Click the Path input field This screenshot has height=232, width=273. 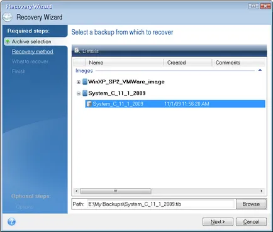[x=160, y=204]
